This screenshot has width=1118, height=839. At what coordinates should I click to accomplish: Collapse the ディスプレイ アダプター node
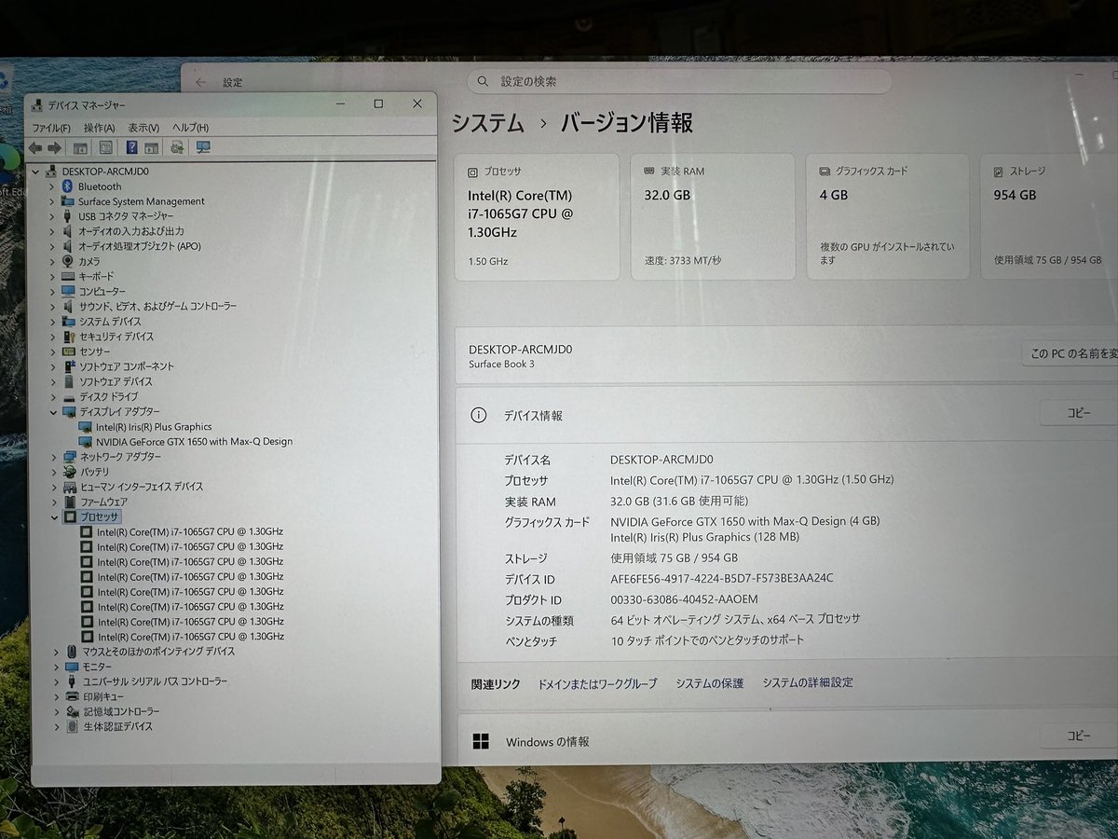tap(54, 411)
